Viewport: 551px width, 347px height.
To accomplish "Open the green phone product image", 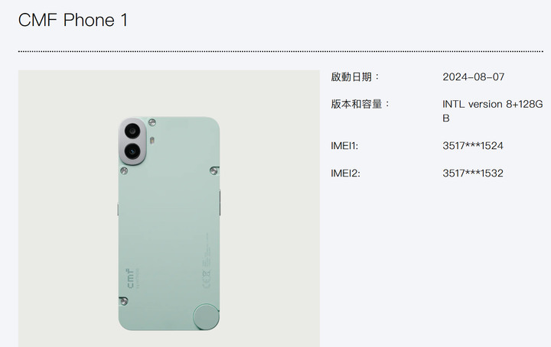I will [169, 209].
